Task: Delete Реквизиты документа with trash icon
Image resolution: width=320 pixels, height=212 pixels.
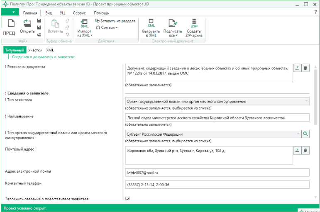Action: [305, 68]
